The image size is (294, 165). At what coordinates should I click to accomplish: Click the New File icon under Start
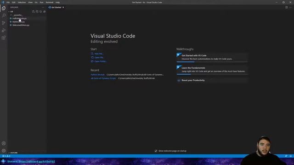click(x=92, y=54)
